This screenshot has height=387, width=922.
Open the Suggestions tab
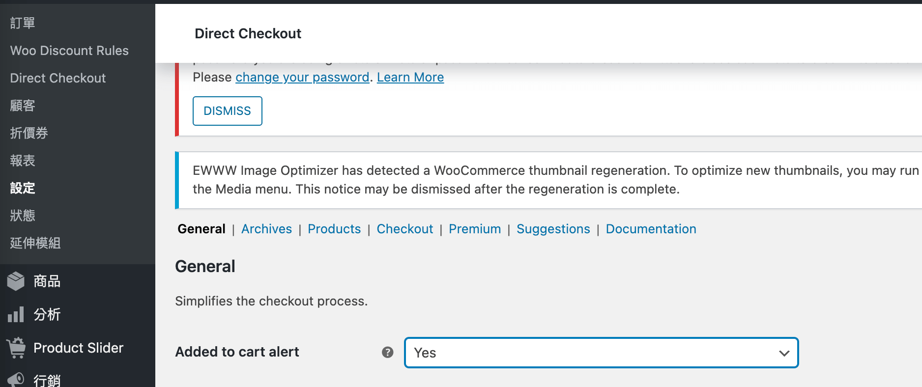[x=553, y=229]
